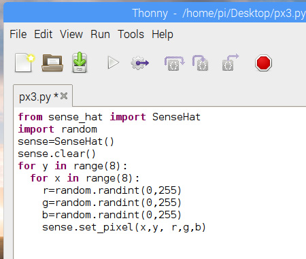Click the Thonny window title bar text

(x=219, y=13)
